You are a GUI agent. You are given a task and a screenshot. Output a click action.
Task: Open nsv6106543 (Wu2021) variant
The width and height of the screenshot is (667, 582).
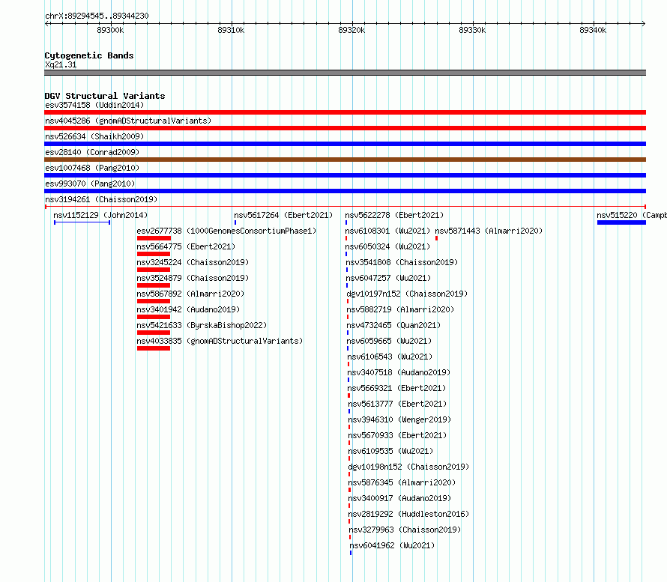(390, 357)
